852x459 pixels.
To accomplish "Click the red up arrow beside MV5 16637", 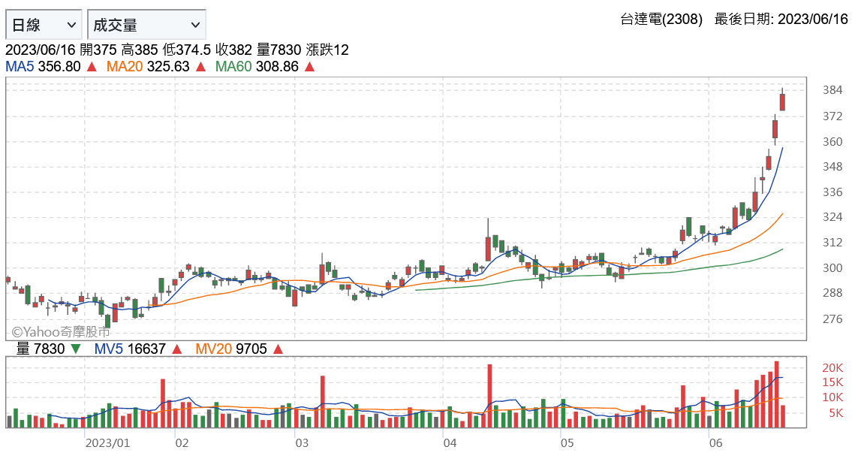I will click(176, 349).
